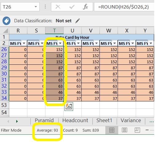Click the Cancel entry X icon
Screen dimensions: 156x142
click(58, 7)
